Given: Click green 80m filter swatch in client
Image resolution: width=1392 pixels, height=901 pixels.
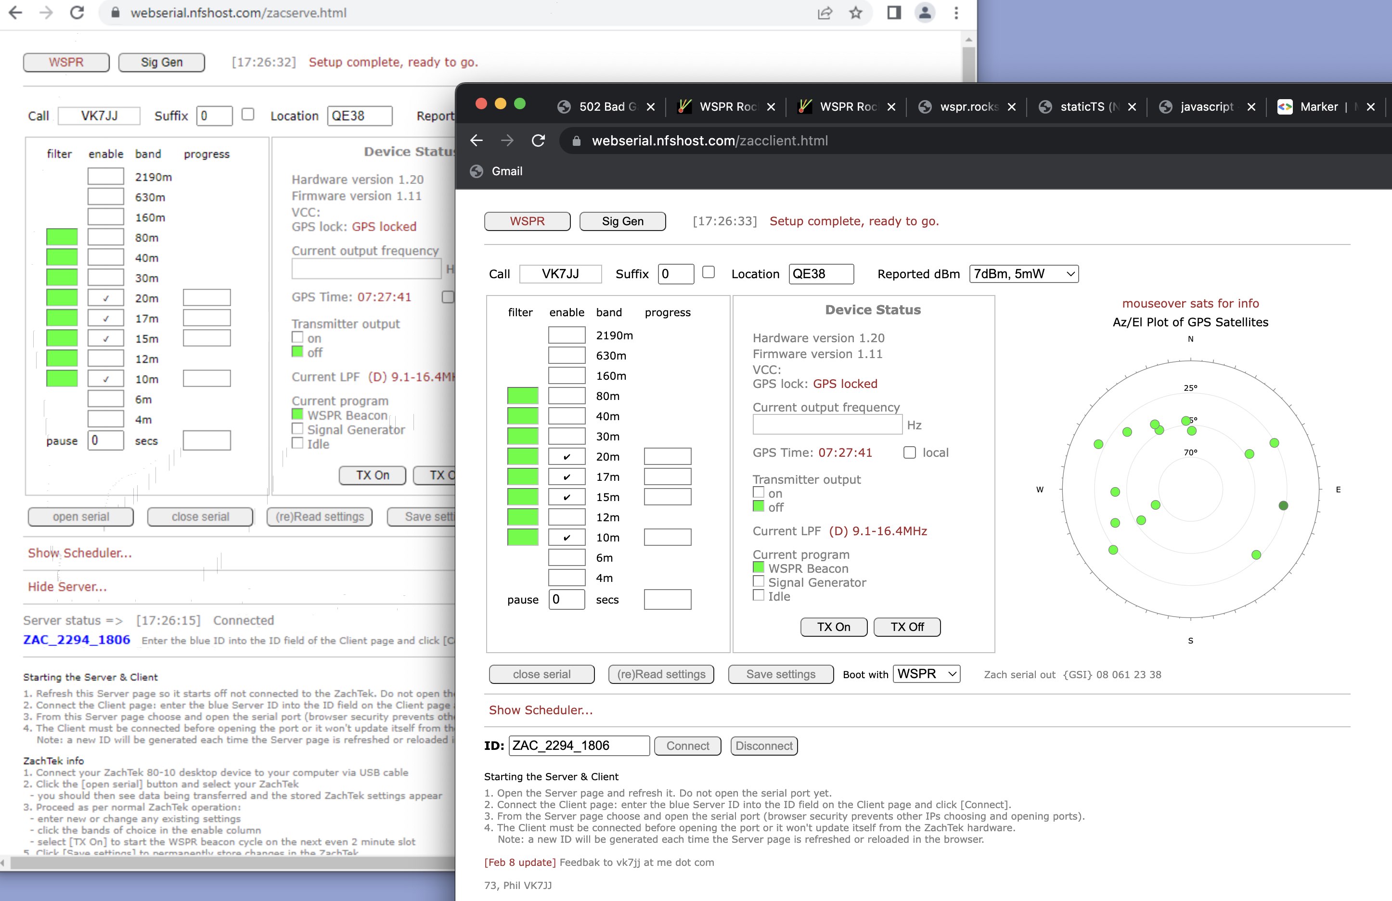Looking at the screenshot, I should (x=522, y=396).
